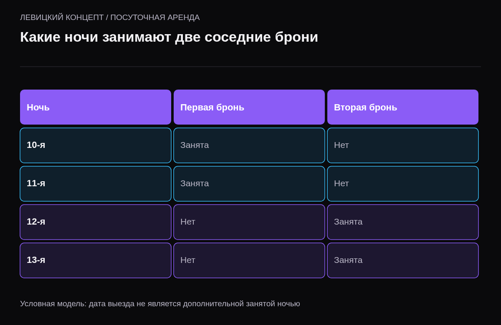
Task: Click the '13-я' night row label
Action: (x=96, y=260)
